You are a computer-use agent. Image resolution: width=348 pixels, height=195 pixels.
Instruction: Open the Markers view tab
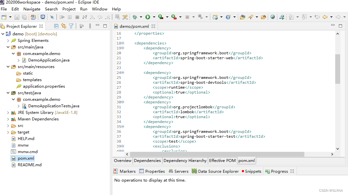[x=124, y=171]
